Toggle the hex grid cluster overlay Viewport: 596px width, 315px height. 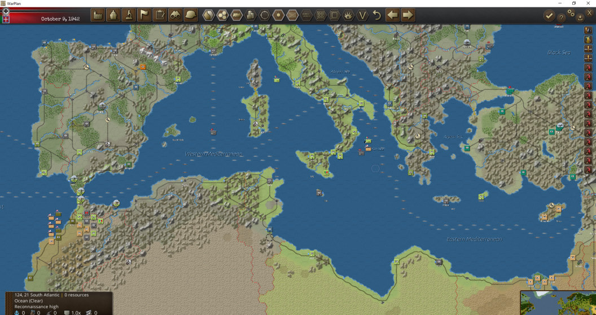(222, 15)
